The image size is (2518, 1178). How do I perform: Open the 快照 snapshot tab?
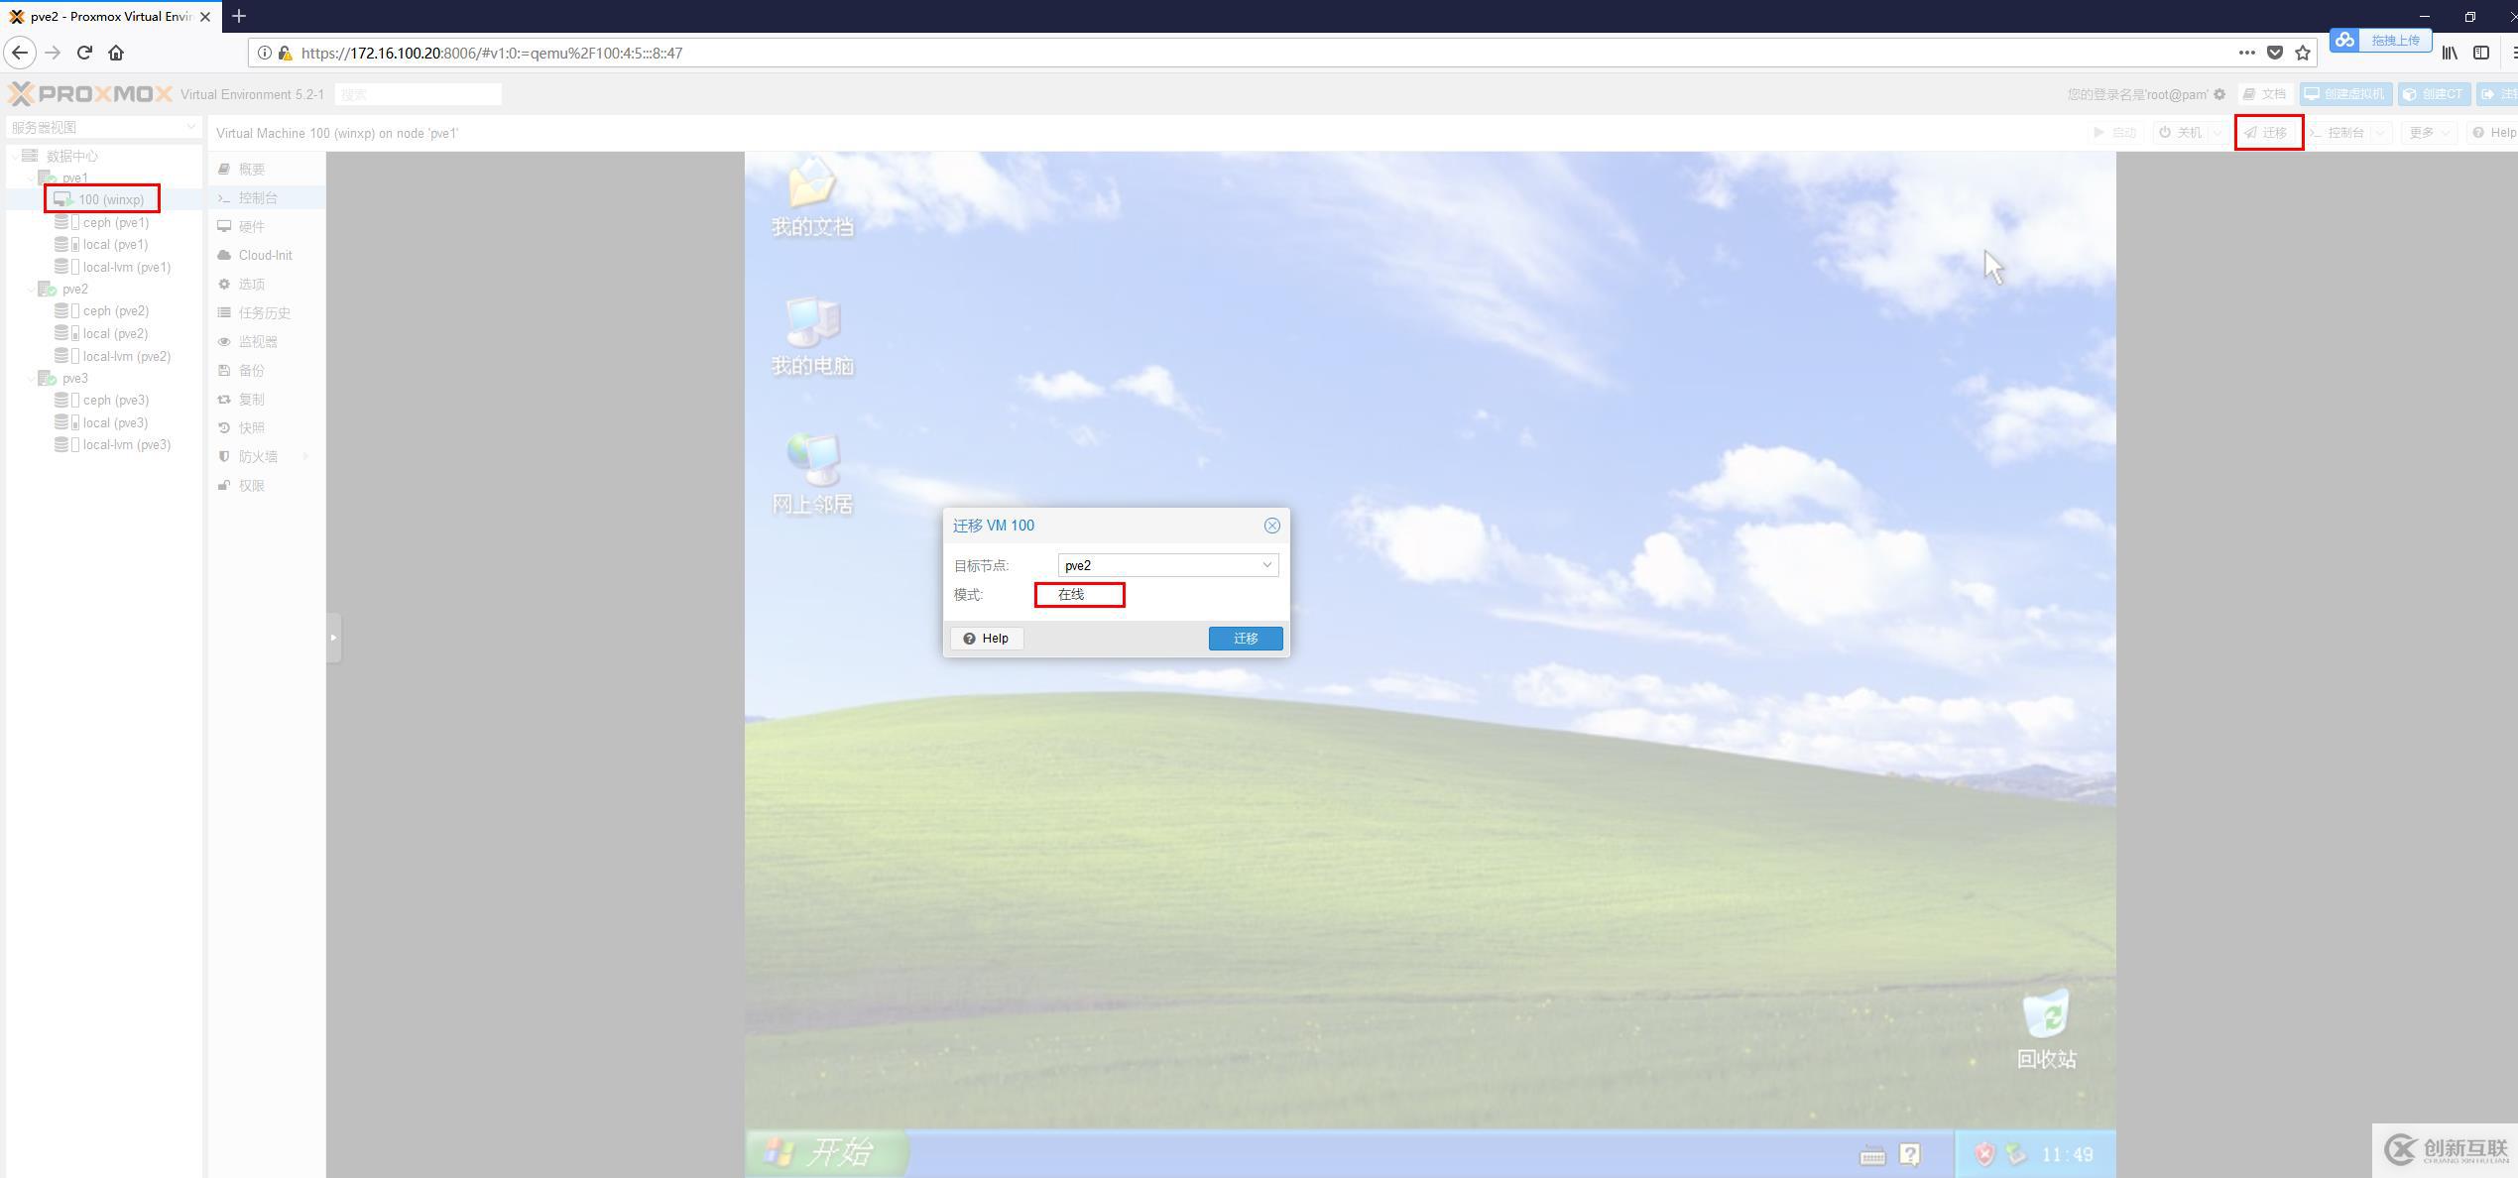coord(251,428)
